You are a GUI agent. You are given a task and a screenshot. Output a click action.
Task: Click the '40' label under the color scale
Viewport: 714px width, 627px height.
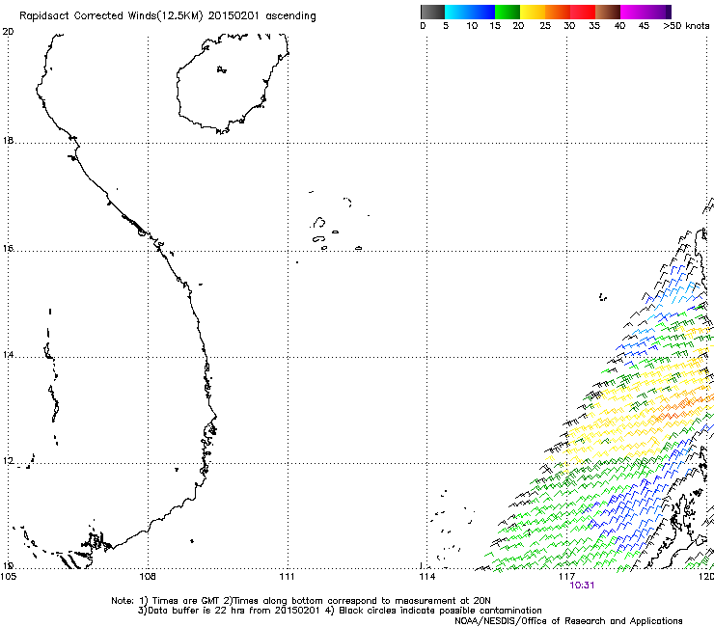(619, 26)
